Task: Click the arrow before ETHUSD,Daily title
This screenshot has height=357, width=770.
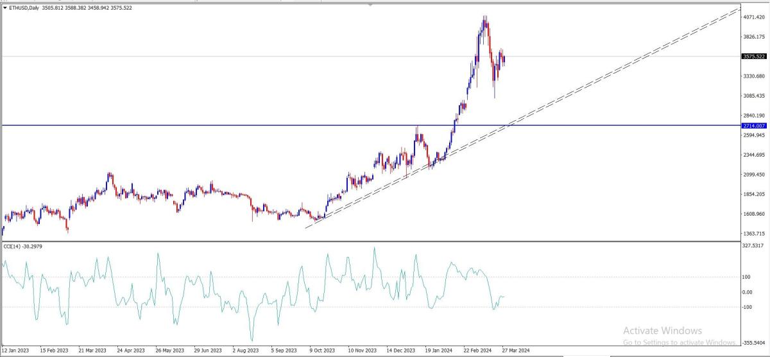Action: point(5,7)
